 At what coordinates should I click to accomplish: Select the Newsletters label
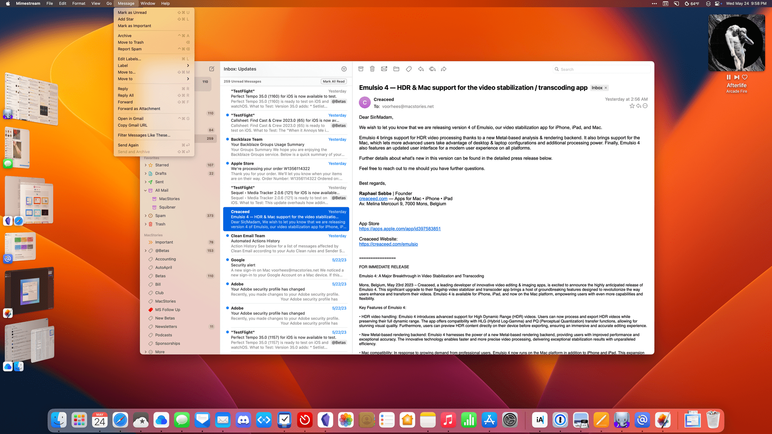(179, 327)
